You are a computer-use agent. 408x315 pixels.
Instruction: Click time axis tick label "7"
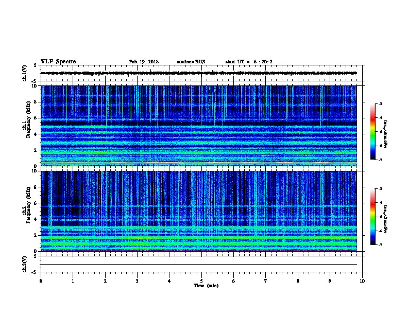tap(266, 281)
